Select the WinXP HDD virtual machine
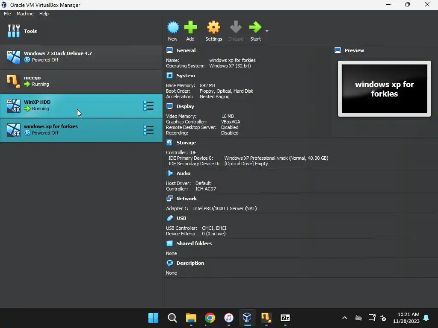The width and height of the screenshot is (438, 328). tap(81, 105)
